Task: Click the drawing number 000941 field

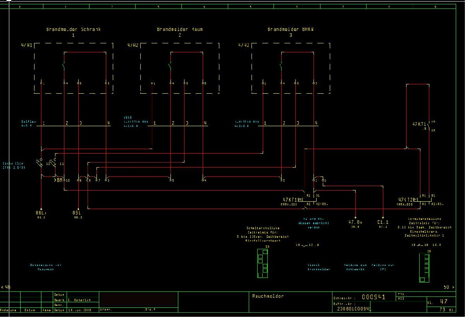Action: click(x=373, y=297)
